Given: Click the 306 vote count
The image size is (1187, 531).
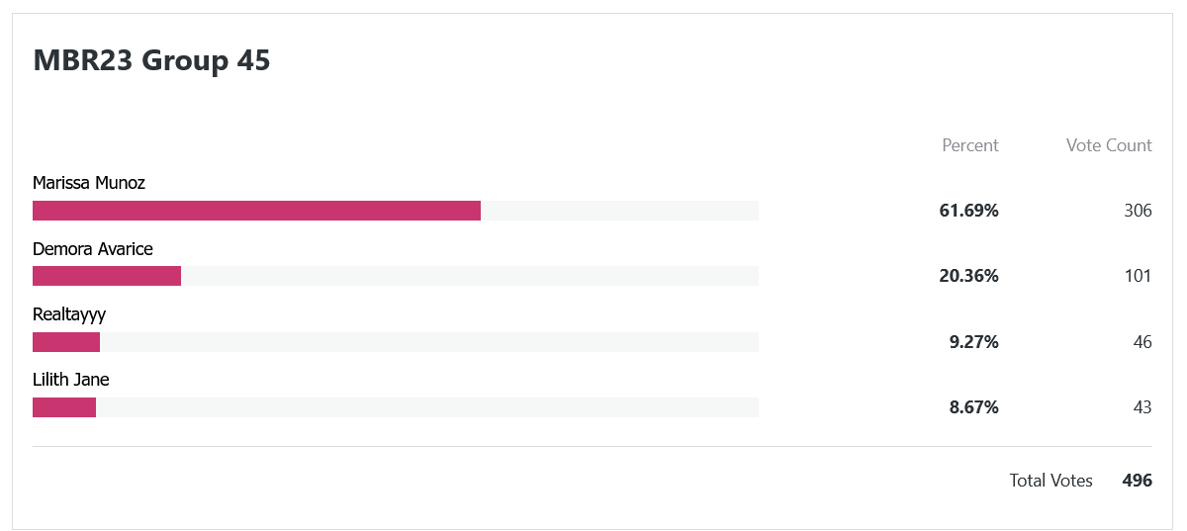Looking at the screenshot, I should click(1138, 211).
